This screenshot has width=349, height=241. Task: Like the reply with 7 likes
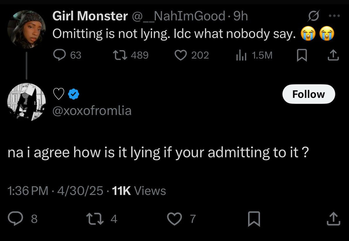coord(175,219)
